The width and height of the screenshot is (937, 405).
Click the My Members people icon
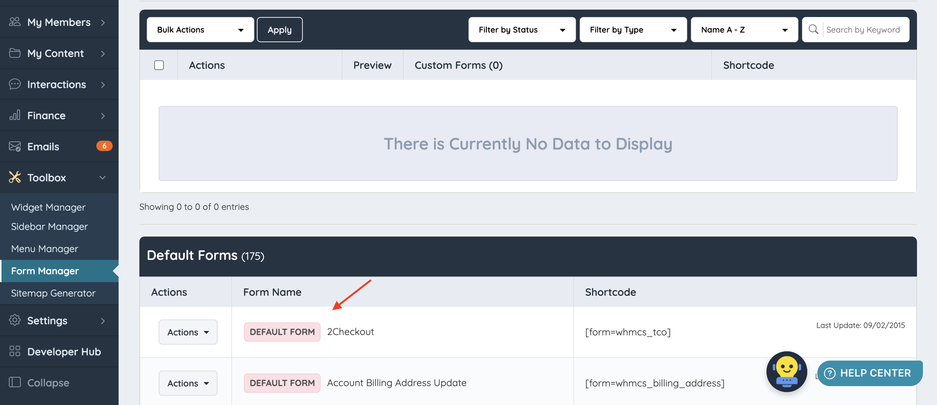[15, 22]
